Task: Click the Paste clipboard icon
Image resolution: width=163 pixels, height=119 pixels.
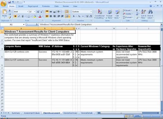Action: click(4, 12)
